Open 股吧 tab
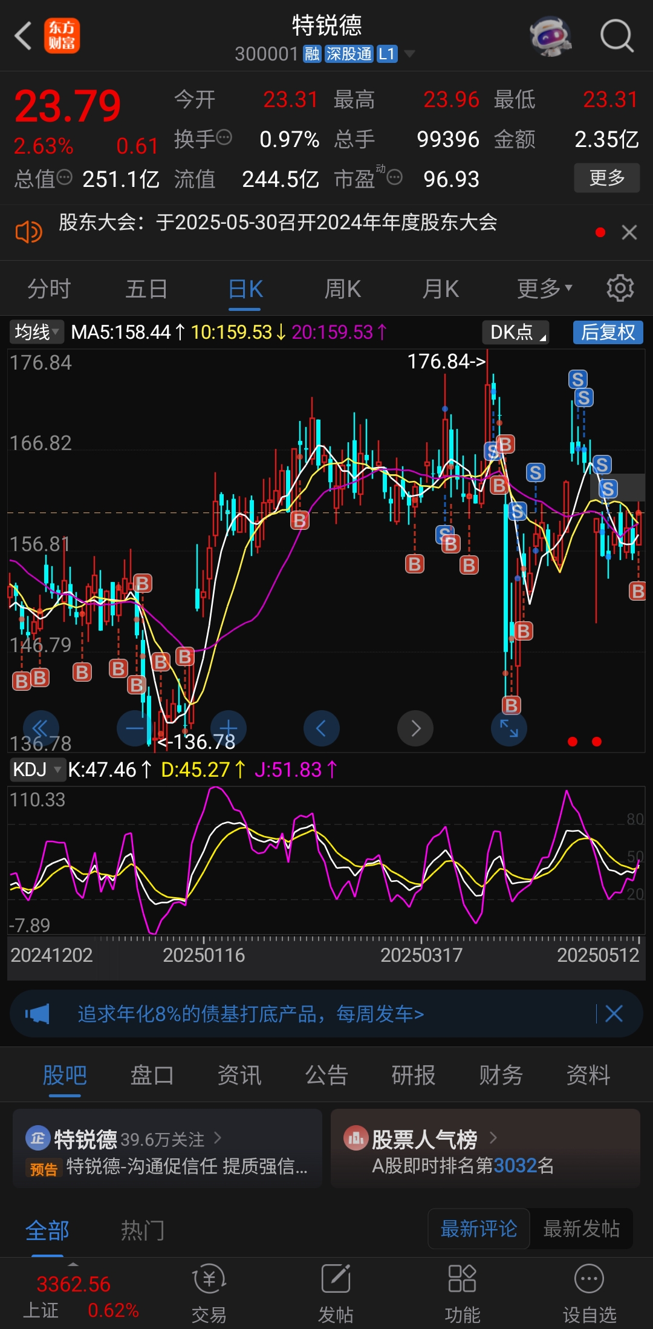Image resolution: width=653 pixels, height=1329 pixels. [x=65, y=1075]
